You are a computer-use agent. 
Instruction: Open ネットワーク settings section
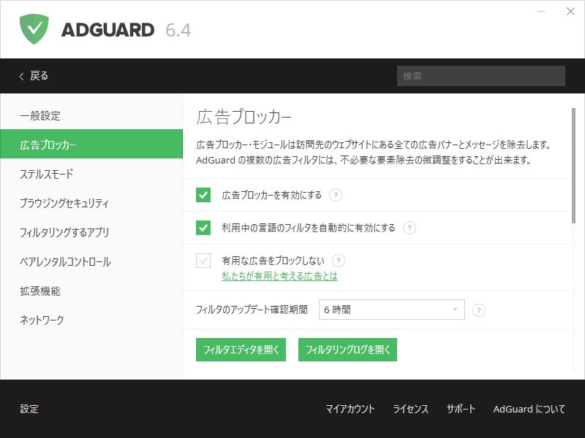(91, 320)
